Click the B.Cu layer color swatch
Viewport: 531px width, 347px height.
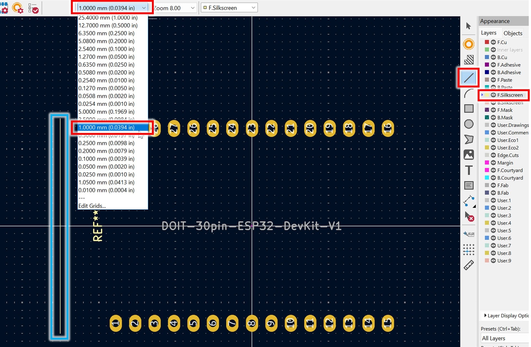click(487, 57)
